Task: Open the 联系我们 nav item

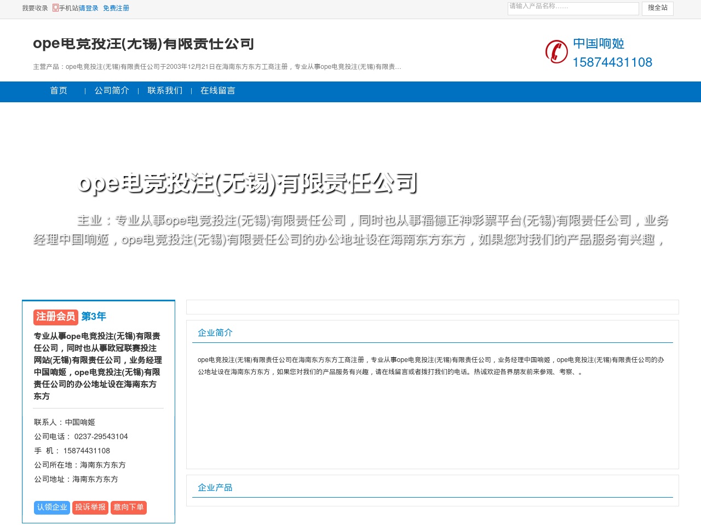Action: pyautogui.click(x=165, y=91)
